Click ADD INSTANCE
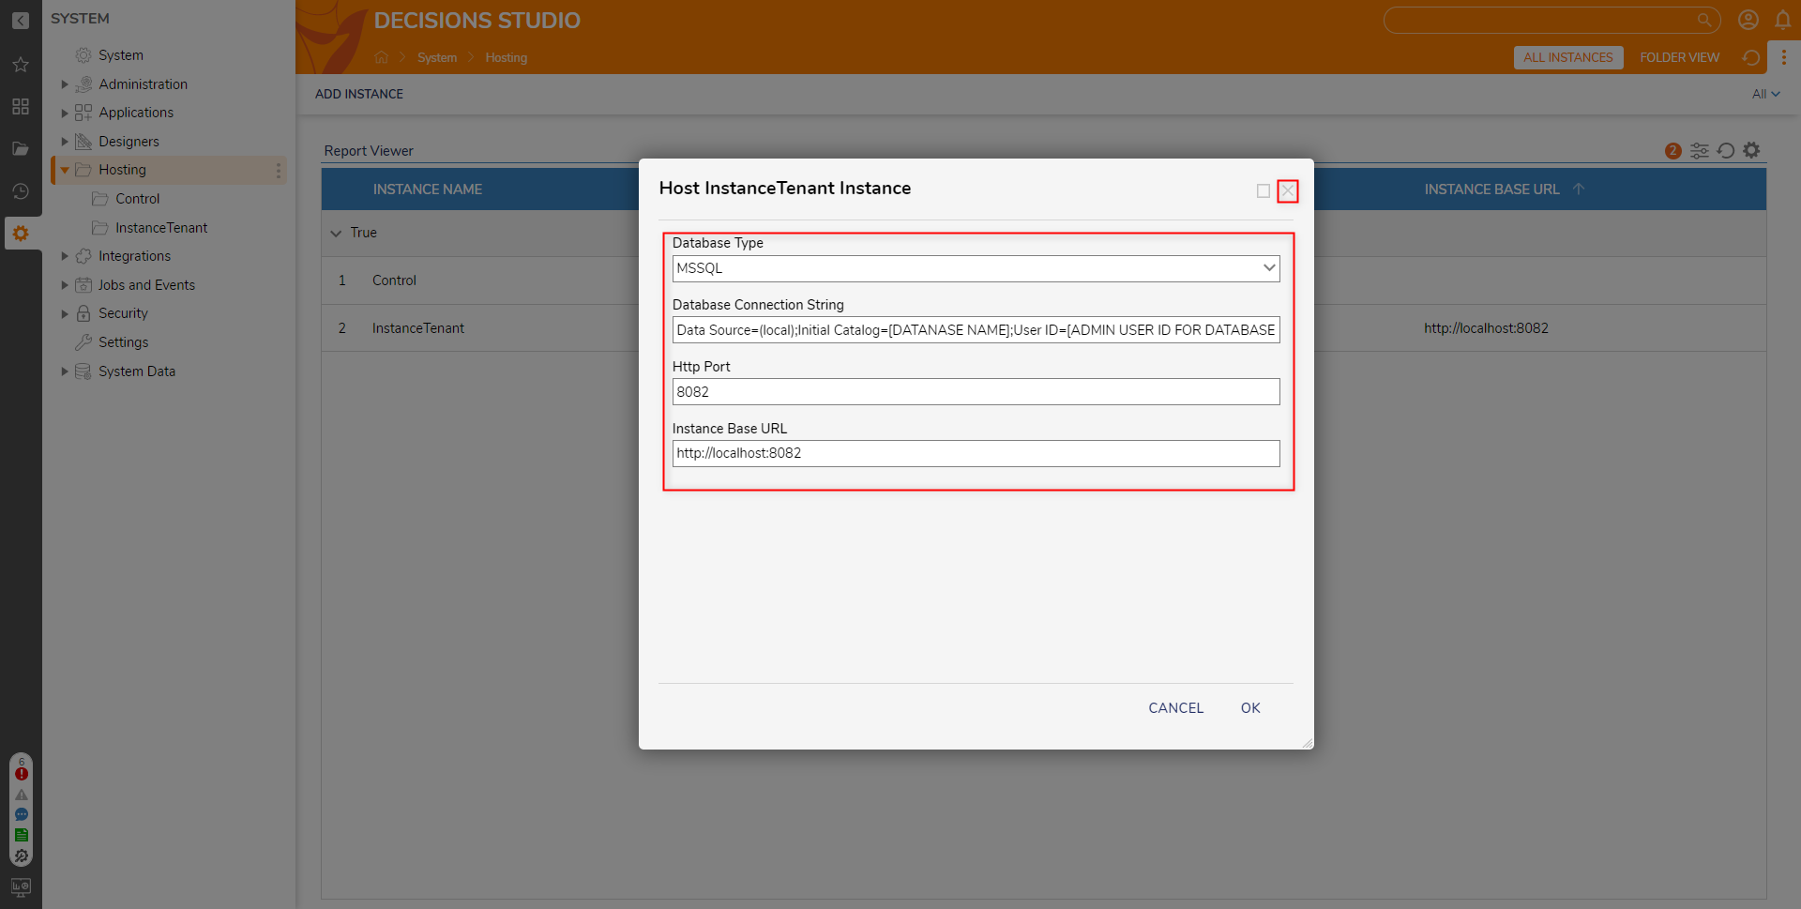Viewport: 1801px width, 909px height. pos(359,94)
